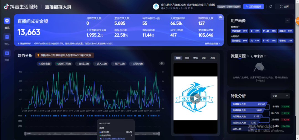
Task: Open the 流量 traffic sidebar icon
Action: pos(7,53)
